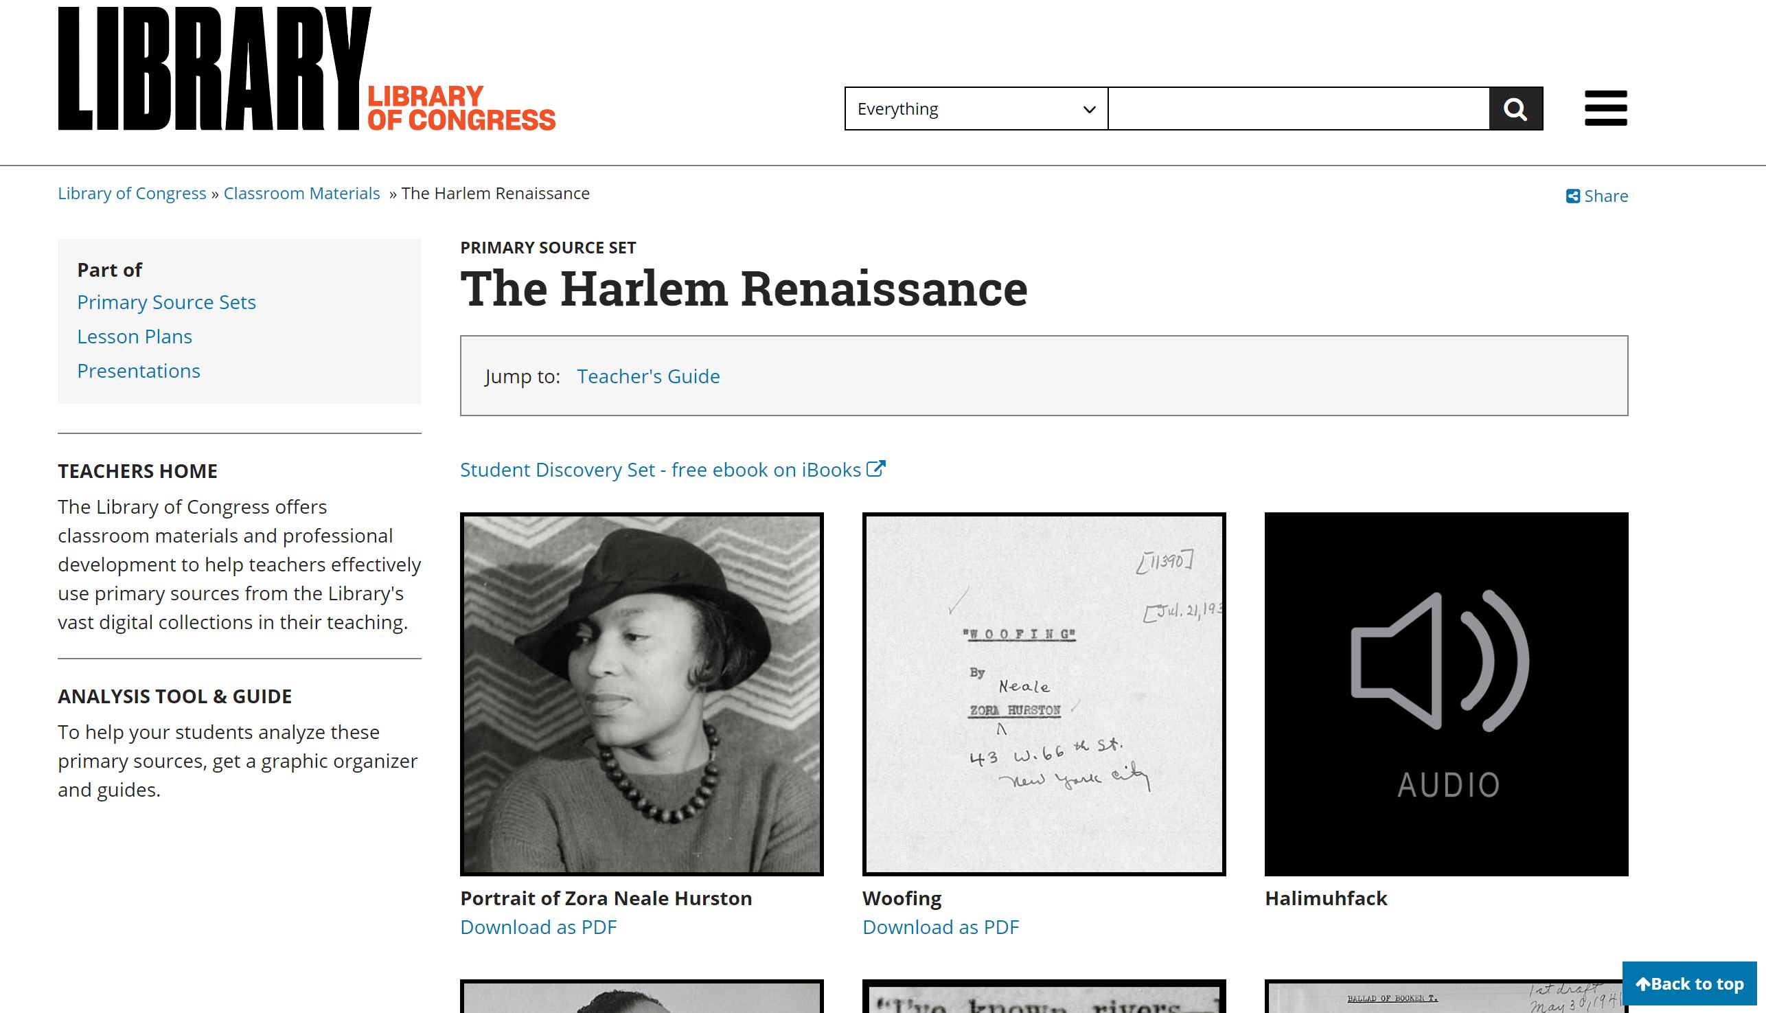Open the Woofing manuscript thumbnail
The height and width of the screenshot is (1013, 1766).
[x=1044, y=694]
